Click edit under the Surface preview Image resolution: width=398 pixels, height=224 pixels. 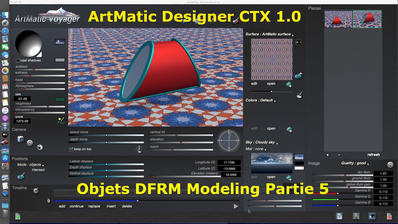(x=254, y=84)
